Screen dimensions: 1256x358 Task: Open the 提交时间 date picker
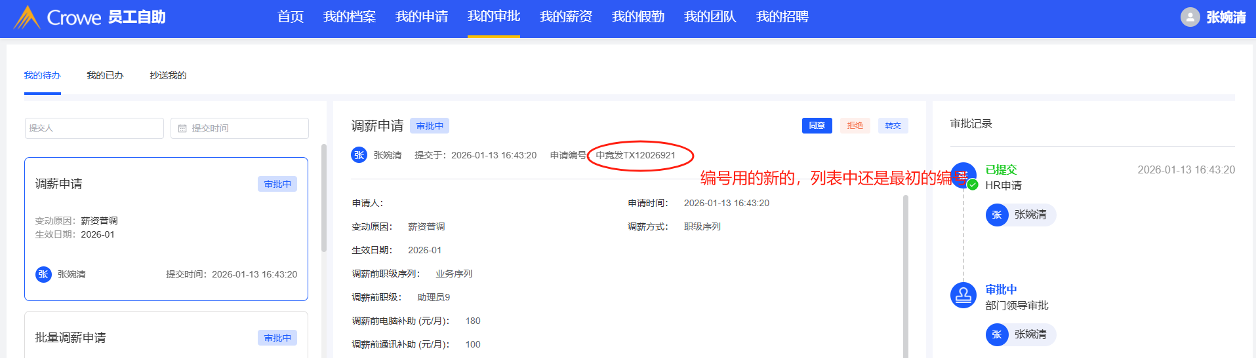click(x=239, y=128)
